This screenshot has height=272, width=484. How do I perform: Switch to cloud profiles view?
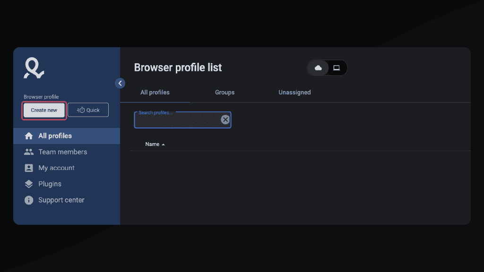tap(318, 68)
